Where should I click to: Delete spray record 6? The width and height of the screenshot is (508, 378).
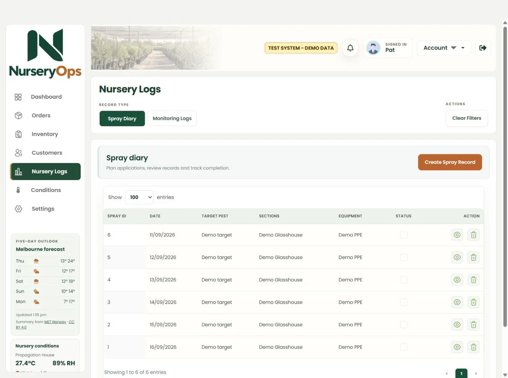pos(473,235)
